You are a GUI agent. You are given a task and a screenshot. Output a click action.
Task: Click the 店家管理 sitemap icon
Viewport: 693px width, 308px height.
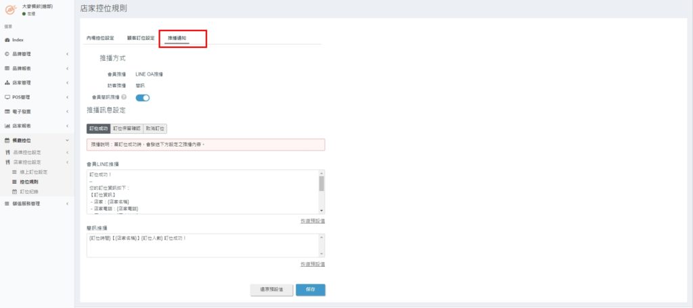pos(7,83)
